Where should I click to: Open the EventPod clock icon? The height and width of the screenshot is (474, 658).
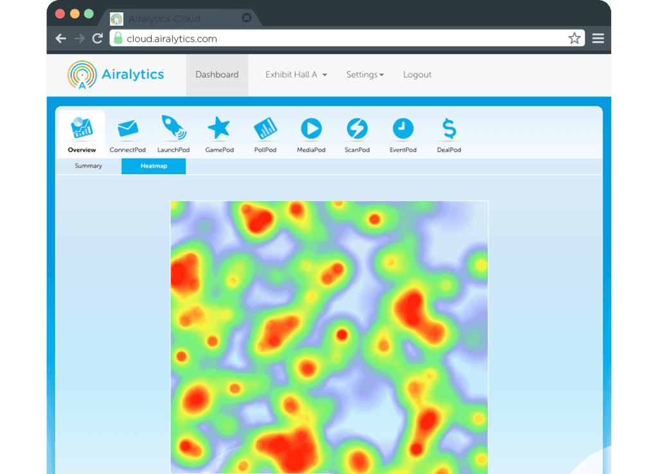click(403, 128)
